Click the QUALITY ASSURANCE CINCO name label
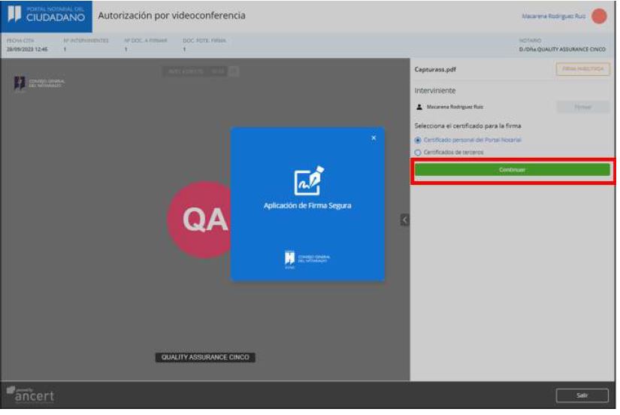The width and height of the screenshot is (620, 415). (205, 357)
